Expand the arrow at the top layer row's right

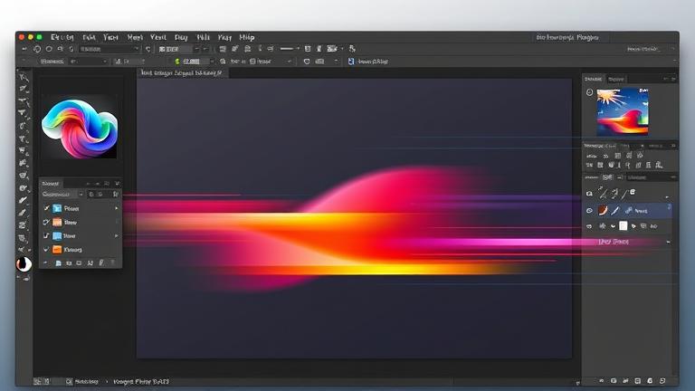pyautogui.click(x=667, y=196)
